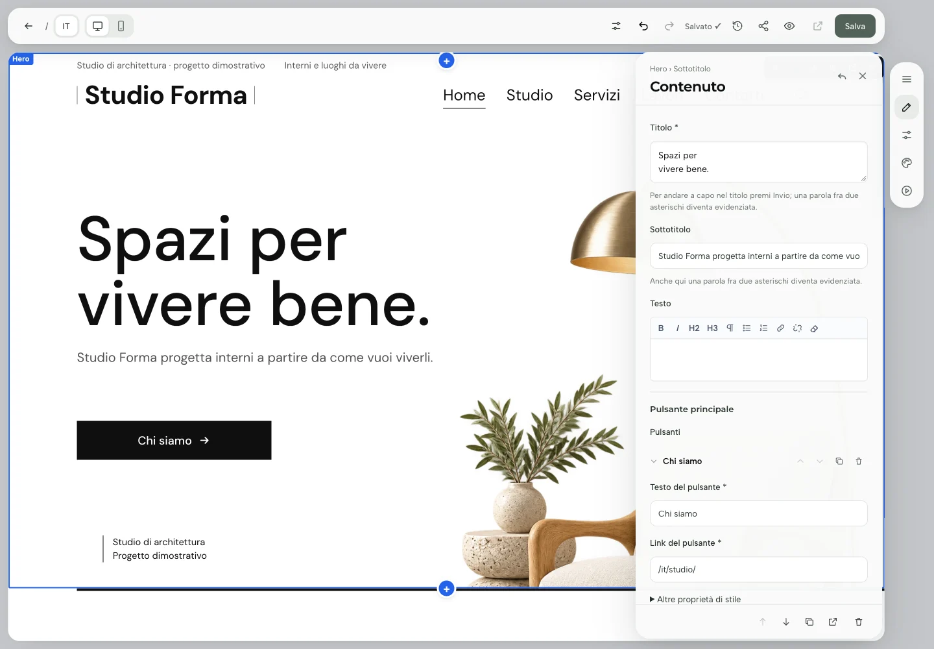Screen dimensions: 934x649
Task: Focus the Link del pulsante field
Action: pos(759,569)
